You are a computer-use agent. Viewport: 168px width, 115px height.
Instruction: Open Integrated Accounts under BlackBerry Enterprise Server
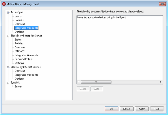pyautogui.click(x=26, y=55)
